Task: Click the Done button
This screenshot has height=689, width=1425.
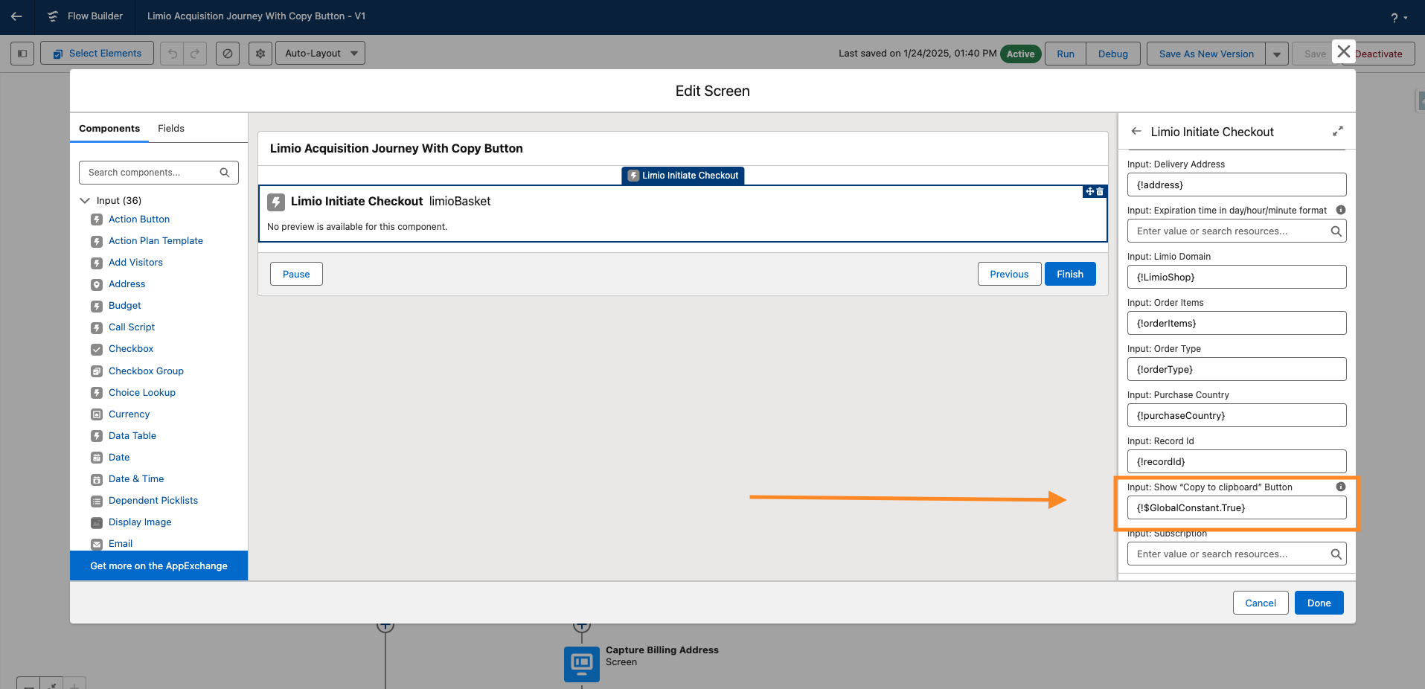Action: click(x=1319, y=603)
